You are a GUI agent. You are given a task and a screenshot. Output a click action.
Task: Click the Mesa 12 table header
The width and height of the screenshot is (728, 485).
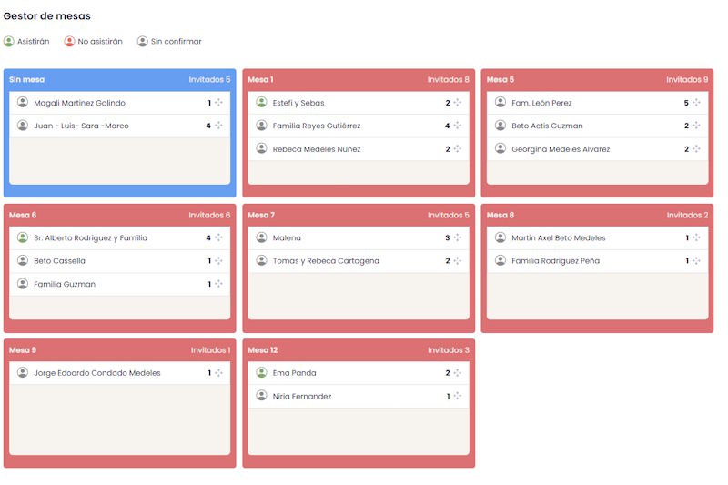pyautogui.click(x=359, y=350)
